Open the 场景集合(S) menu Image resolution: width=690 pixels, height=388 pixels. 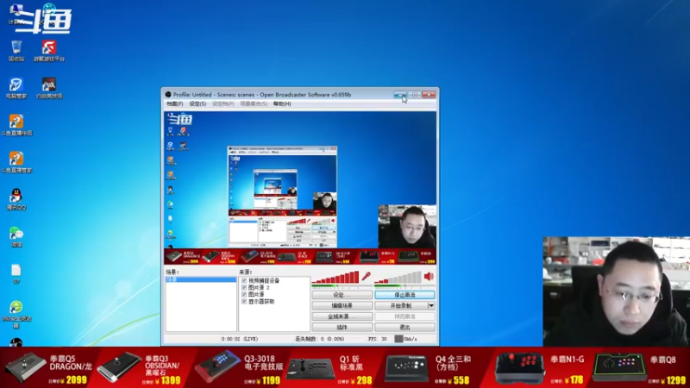254,103
